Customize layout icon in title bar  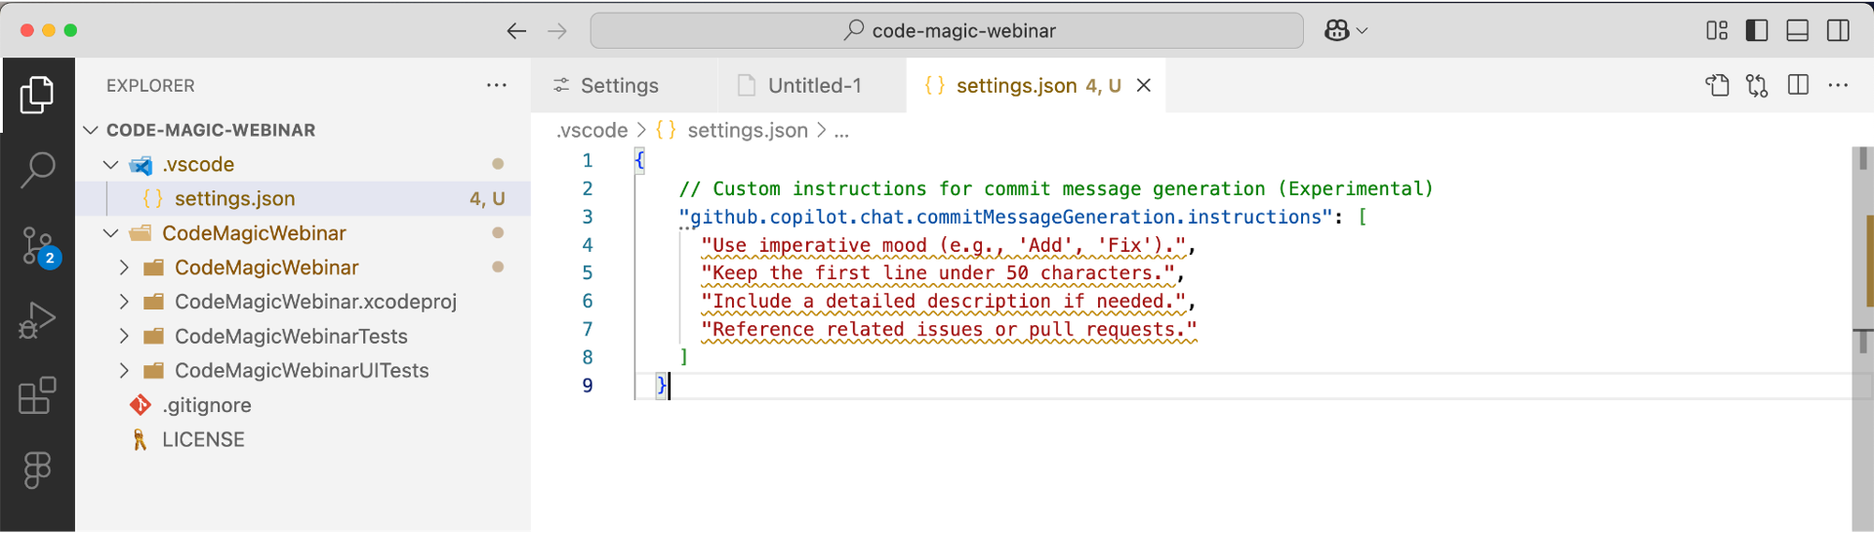(x=1717, y=30)
